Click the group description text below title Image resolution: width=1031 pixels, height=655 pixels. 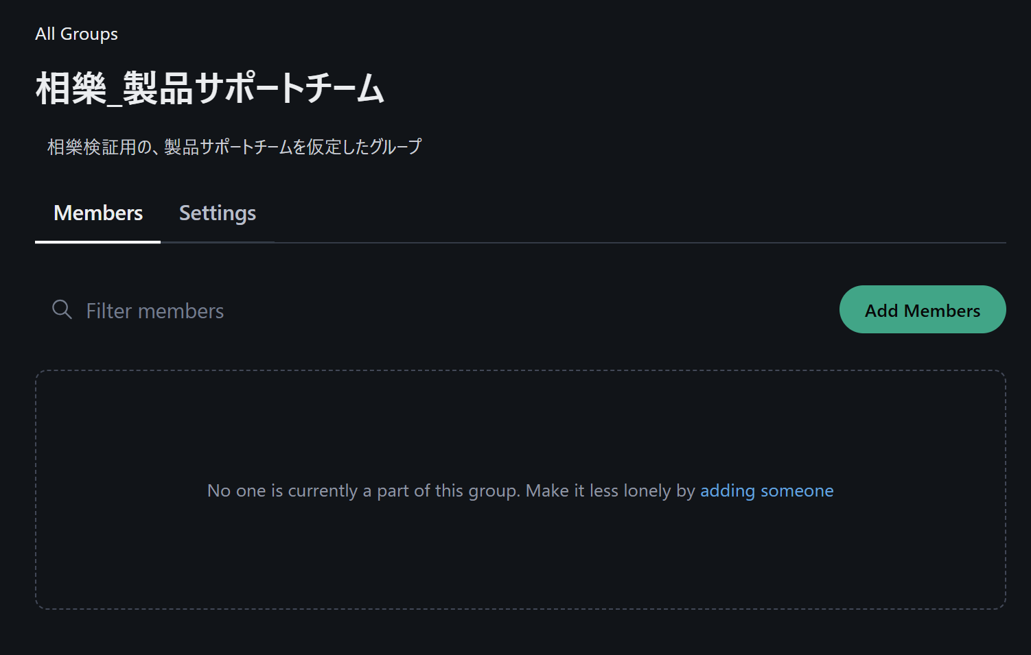pos(234,147)
